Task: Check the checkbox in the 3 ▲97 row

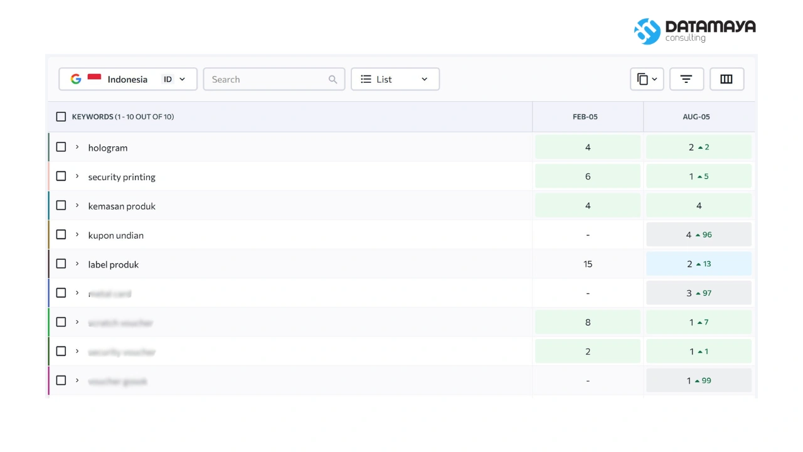Action: 61,293
